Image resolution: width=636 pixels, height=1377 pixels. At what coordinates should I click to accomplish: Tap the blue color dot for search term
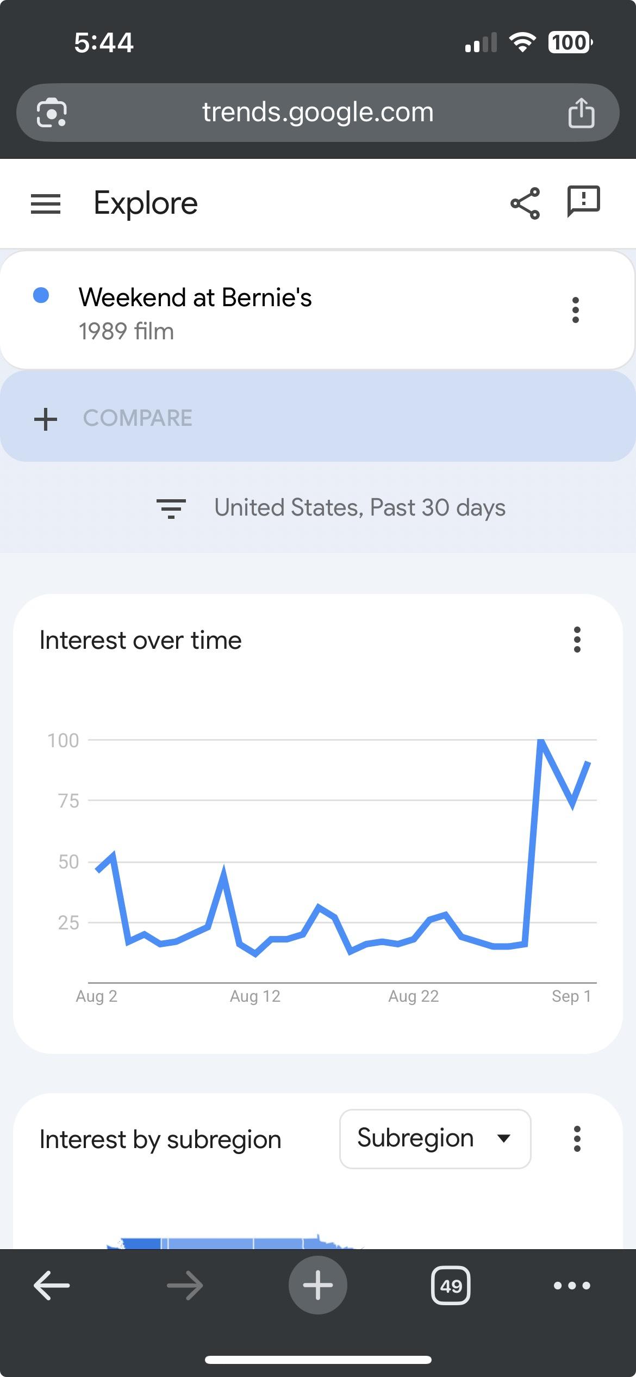click(41, 295)
